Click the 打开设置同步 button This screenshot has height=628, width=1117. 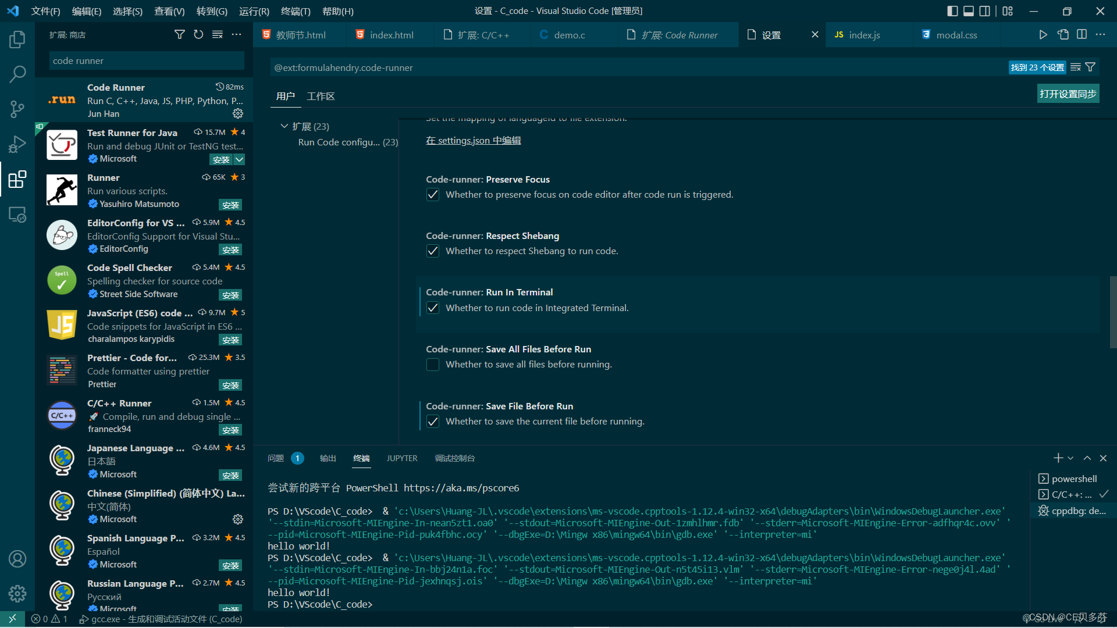click(1068, 94)
